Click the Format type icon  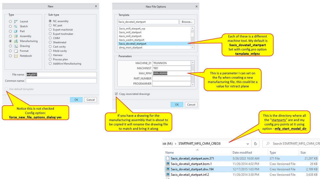[16, 51]
